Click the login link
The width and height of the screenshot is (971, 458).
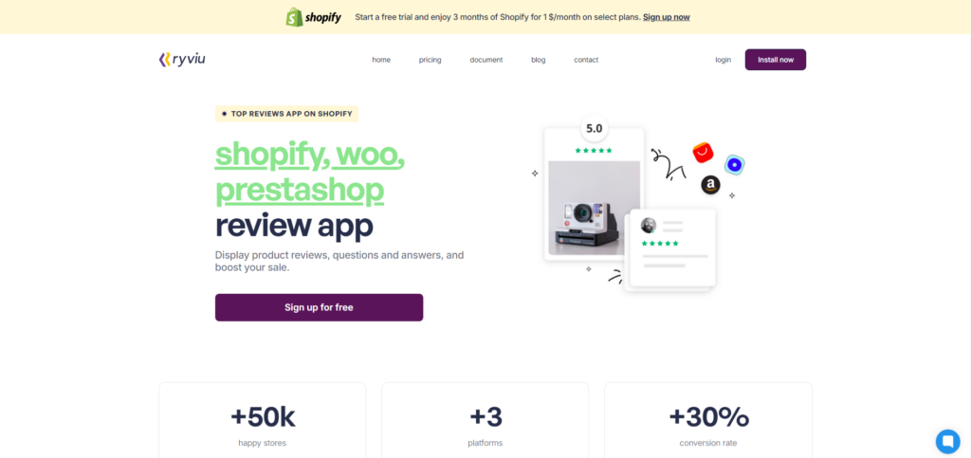(723, 60)
